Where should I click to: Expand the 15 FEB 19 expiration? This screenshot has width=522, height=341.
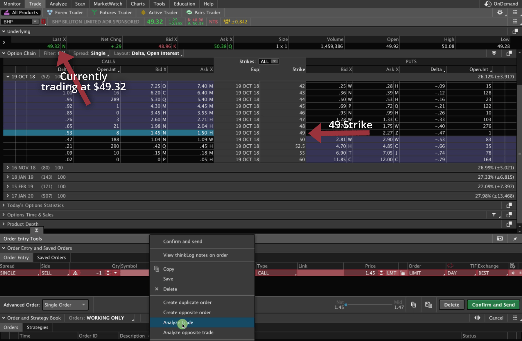[8, 186]
